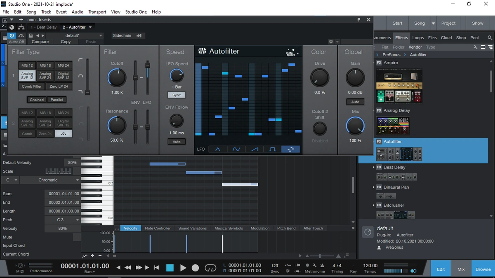The height and width of the screenshot is (278, 495).
Task: Select the square LFO waveform
Action: pos(272,149)
